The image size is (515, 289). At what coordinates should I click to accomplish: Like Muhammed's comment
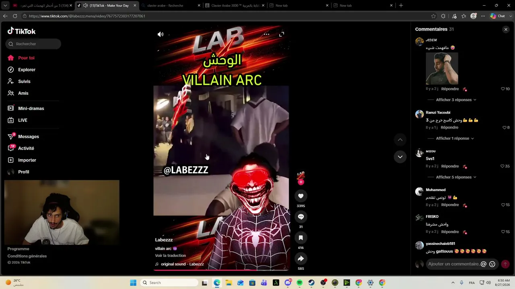point(503,205)
